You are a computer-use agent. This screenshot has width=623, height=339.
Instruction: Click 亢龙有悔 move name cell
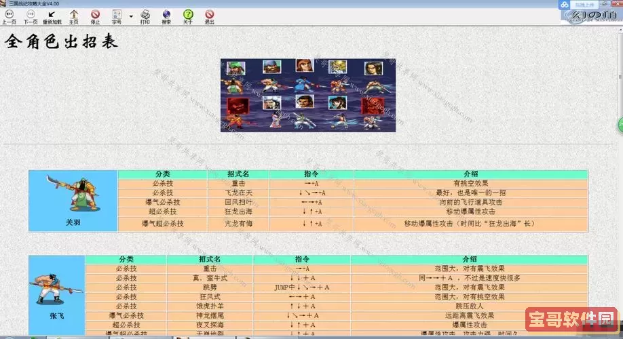pos(238,224)
